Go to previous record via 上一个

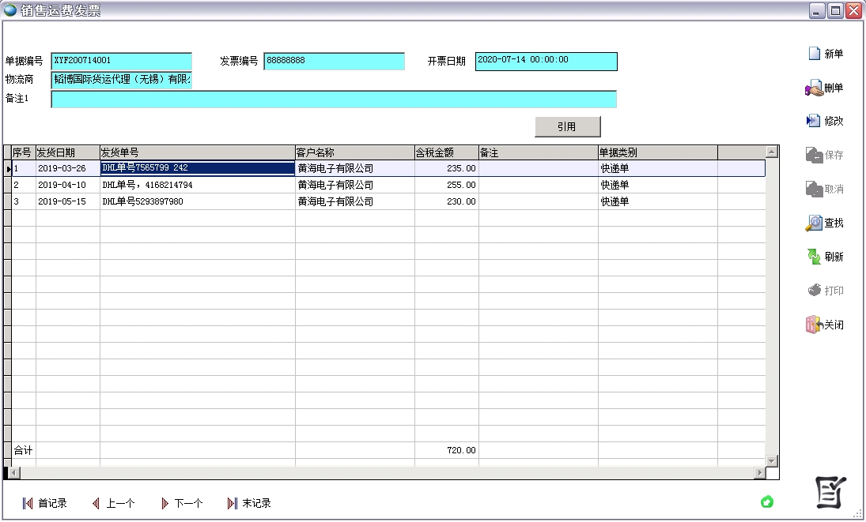point(116,502)
